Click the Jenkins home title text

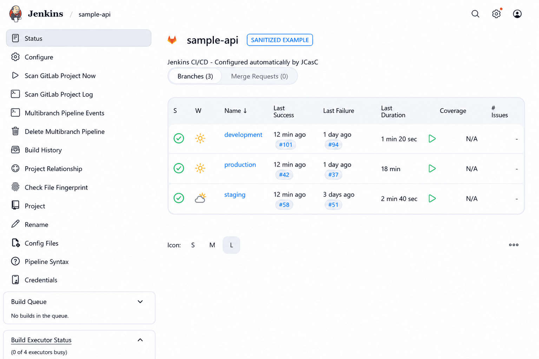tap(46, 14)
